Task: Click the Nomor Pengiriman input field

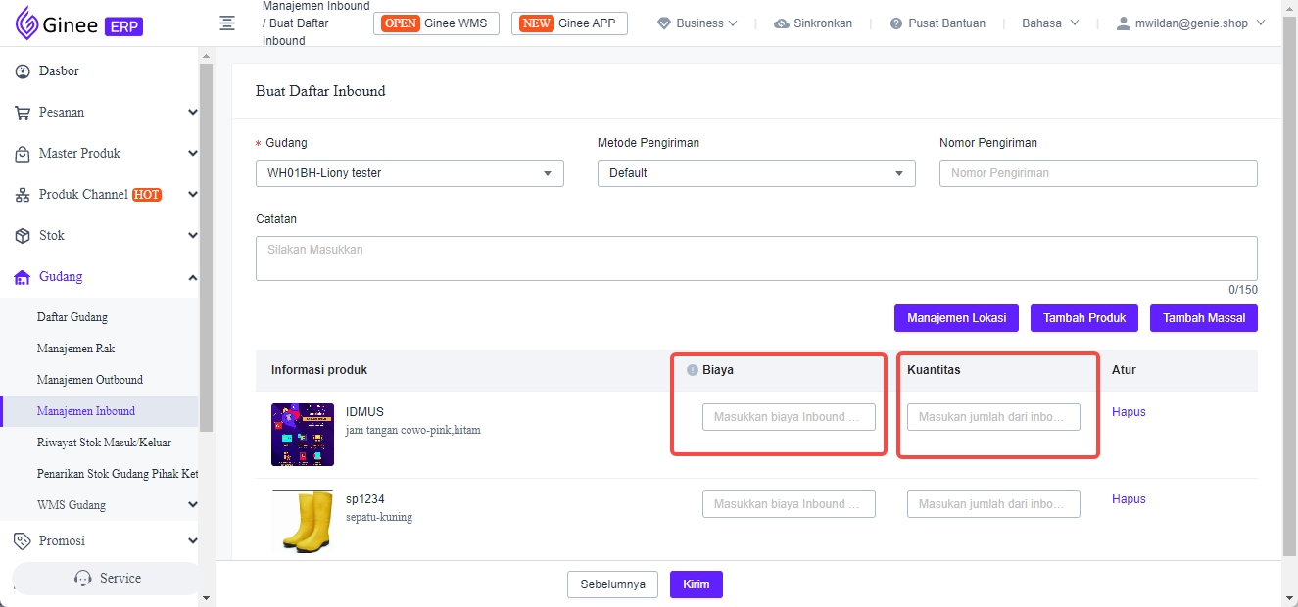Action: pyautogui.click(x=1098, y=173)
